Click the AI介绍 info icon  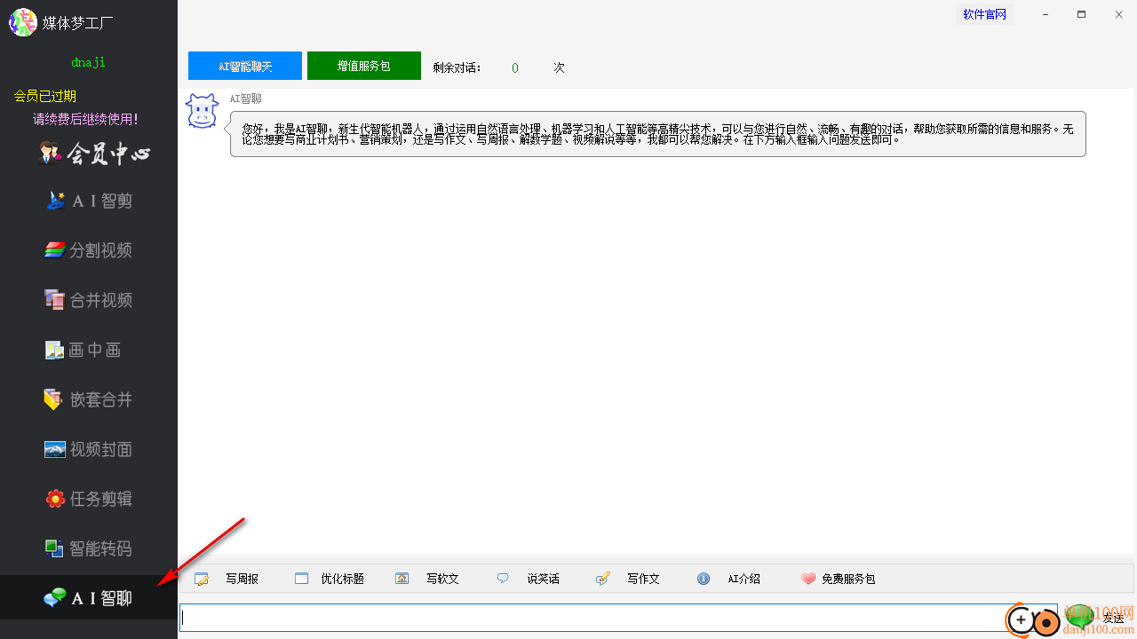pos(704,579)
